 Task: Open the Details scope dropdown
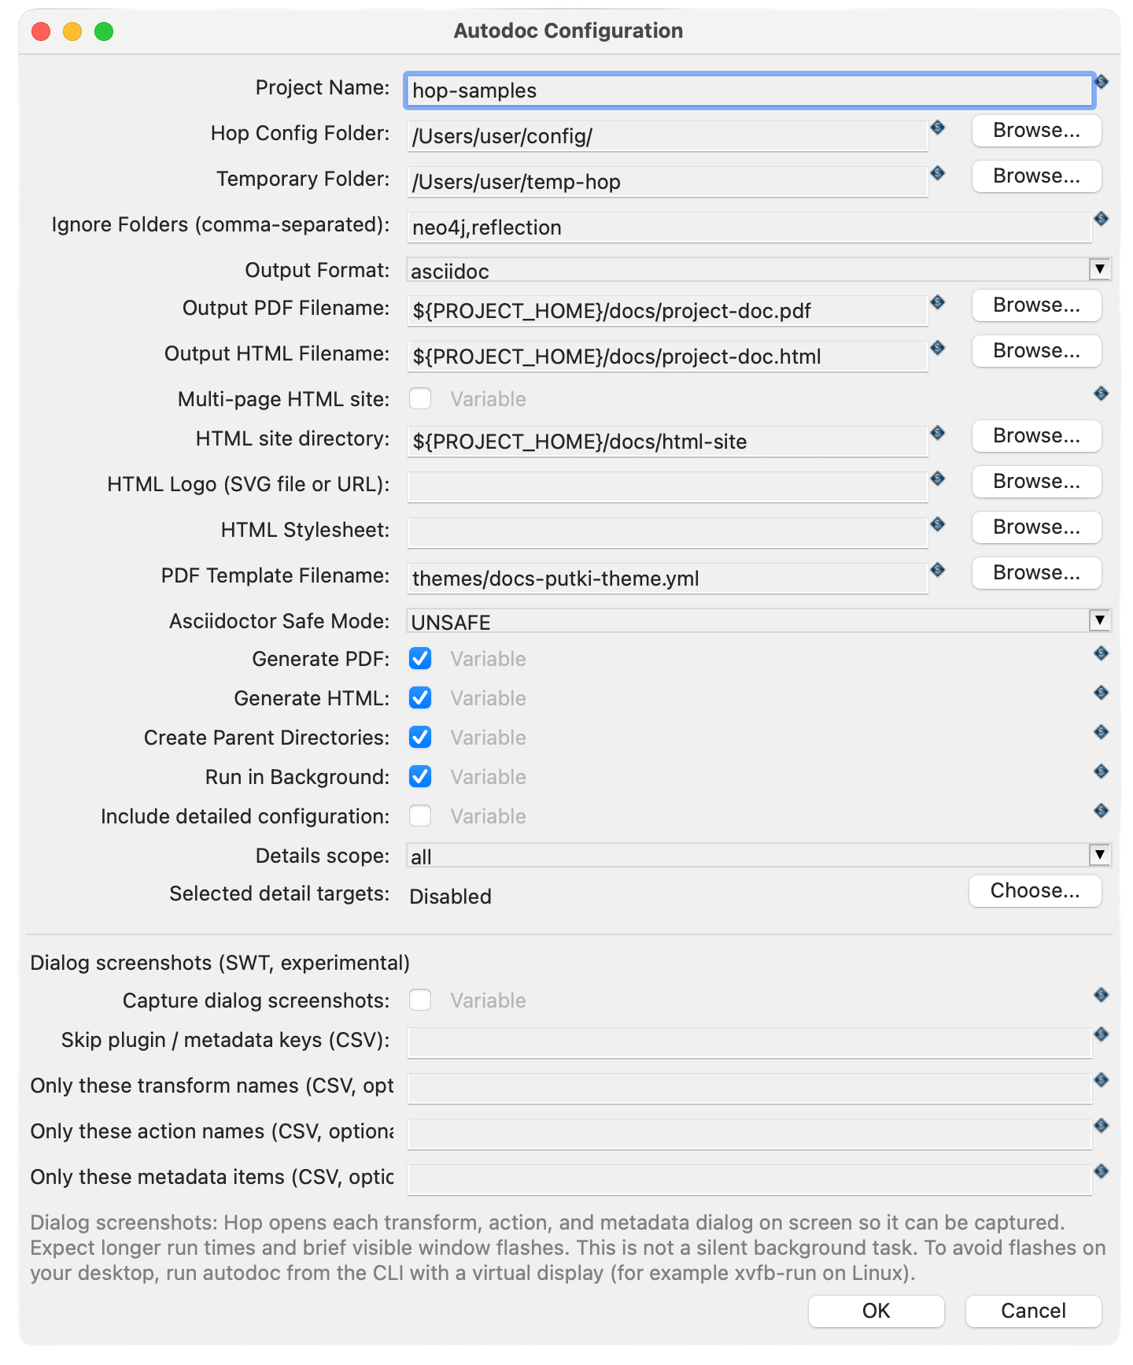[758, 856]
